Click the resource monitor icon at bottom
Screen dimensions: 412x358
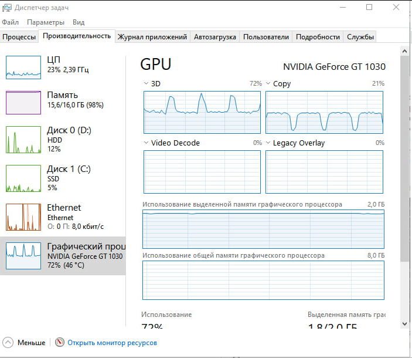[59, 343]
